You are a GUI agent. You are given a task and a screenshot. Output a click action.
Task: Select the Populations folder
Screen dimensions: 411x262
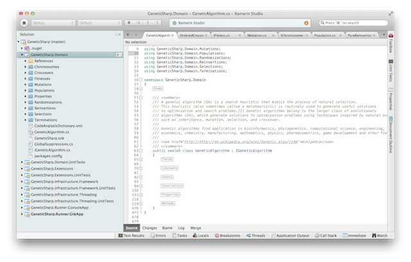coord(44,91)
